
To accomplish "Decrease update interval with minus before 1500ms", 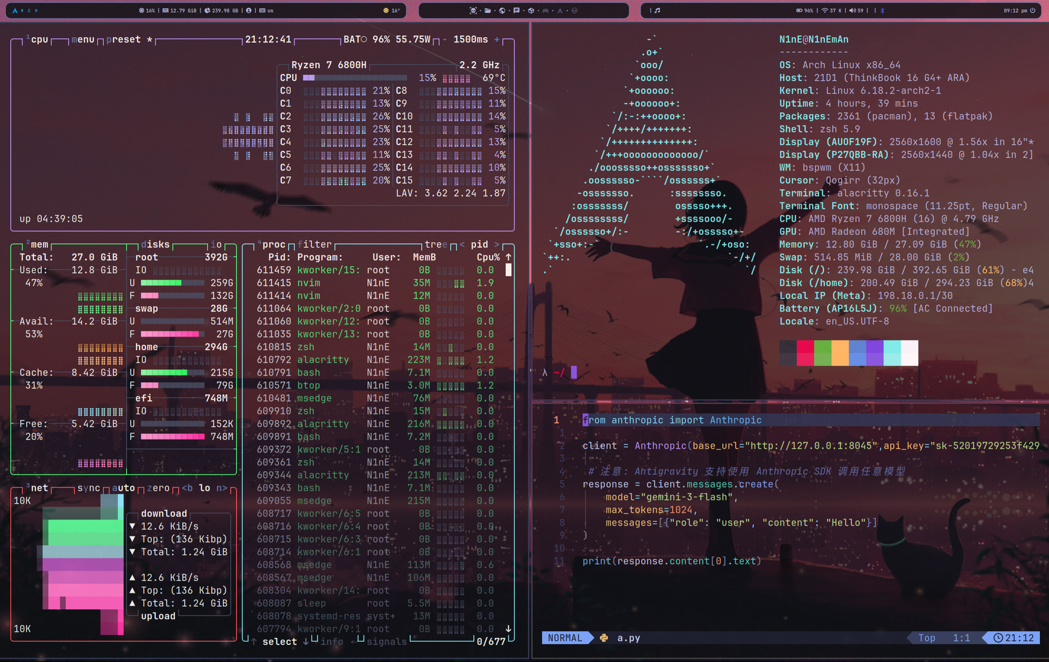I will 445,39.
